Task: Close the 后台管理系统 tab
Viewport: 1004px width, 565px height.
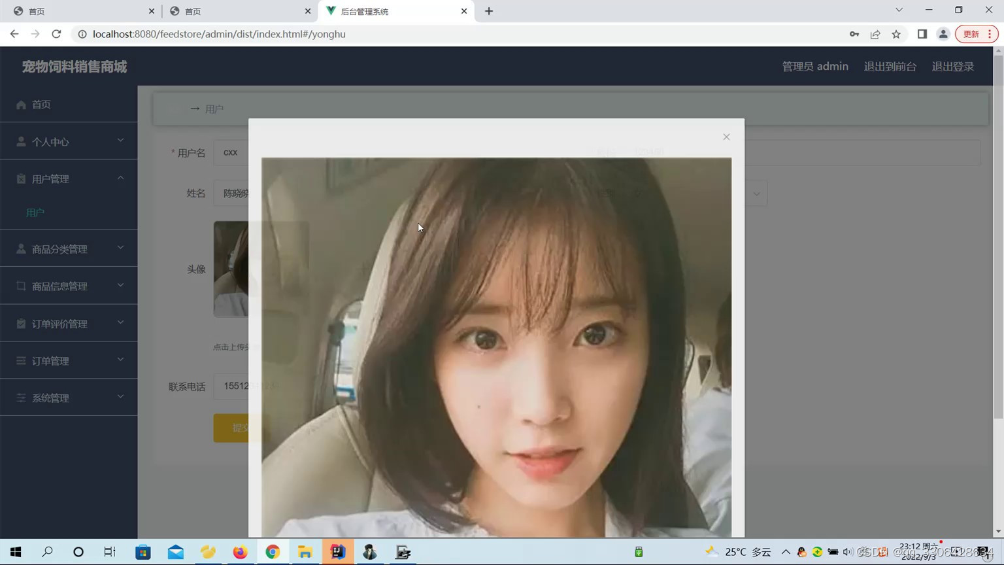Action: pyautogui.click(x=464, y=11)
